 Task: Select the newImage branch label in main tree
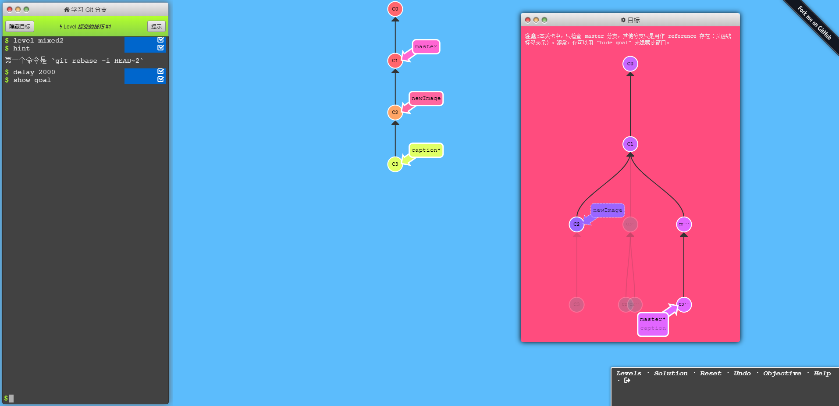tap(426, 98)
